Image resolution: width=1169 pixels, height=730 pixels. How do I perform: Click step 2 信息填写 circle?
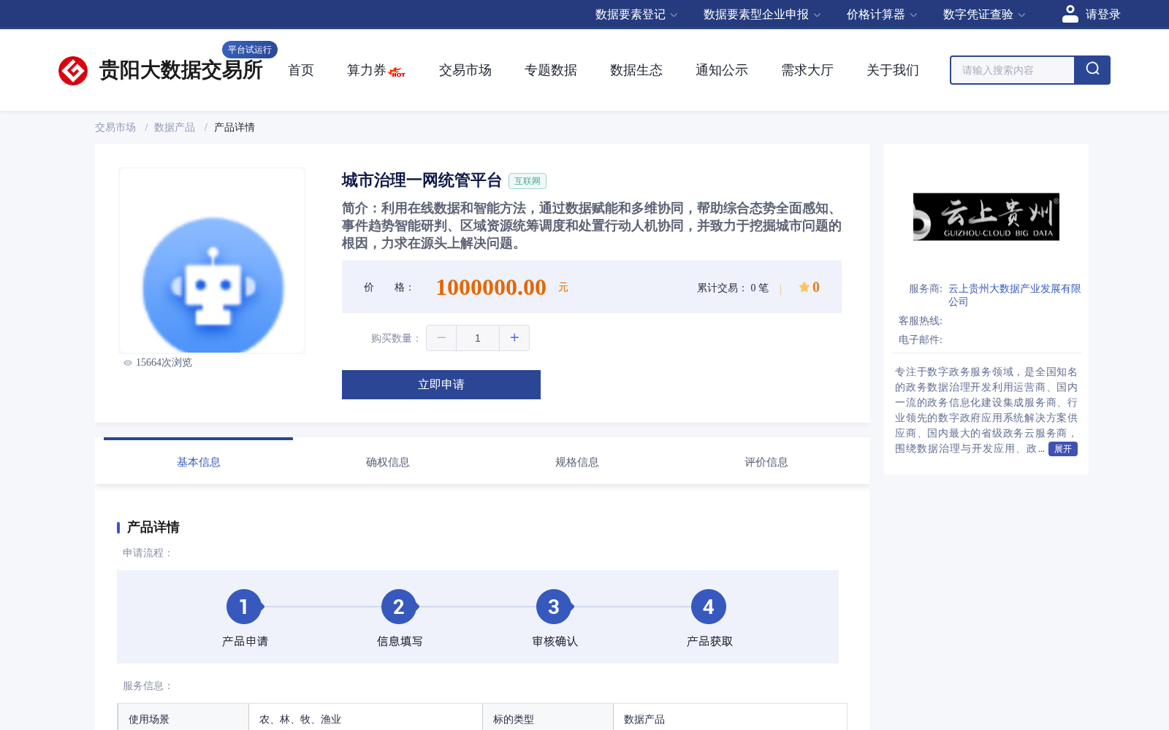(x=399, y=607)
